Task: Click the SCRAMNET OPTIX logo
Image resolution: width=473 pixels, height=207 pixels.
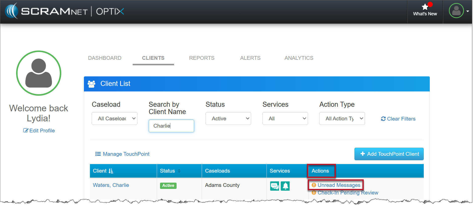Action: (65, 11)
